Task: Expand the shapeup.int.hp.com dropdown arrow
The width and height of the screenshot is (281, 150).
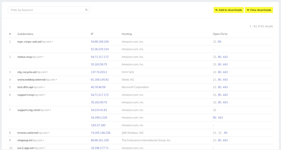Action: click(x=43, y=140)
